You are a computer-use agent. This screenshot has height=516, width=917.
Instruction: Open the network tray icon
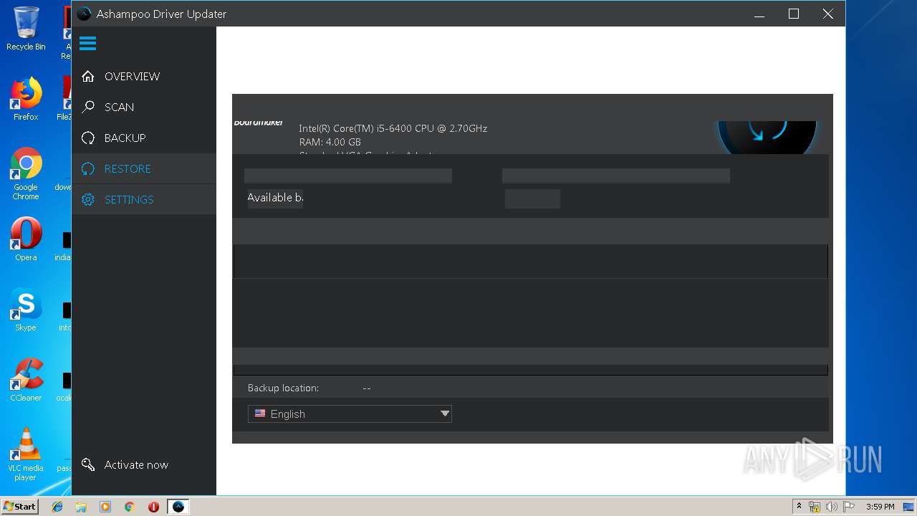point(815,507)
